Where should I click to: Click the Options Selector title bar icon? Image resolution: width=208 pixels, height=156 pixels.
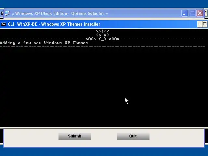[x=7, y=13]
